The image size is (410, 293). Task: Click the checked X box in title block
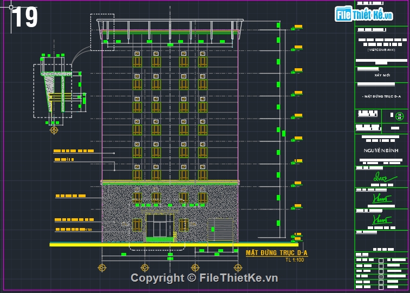point(381,277)
